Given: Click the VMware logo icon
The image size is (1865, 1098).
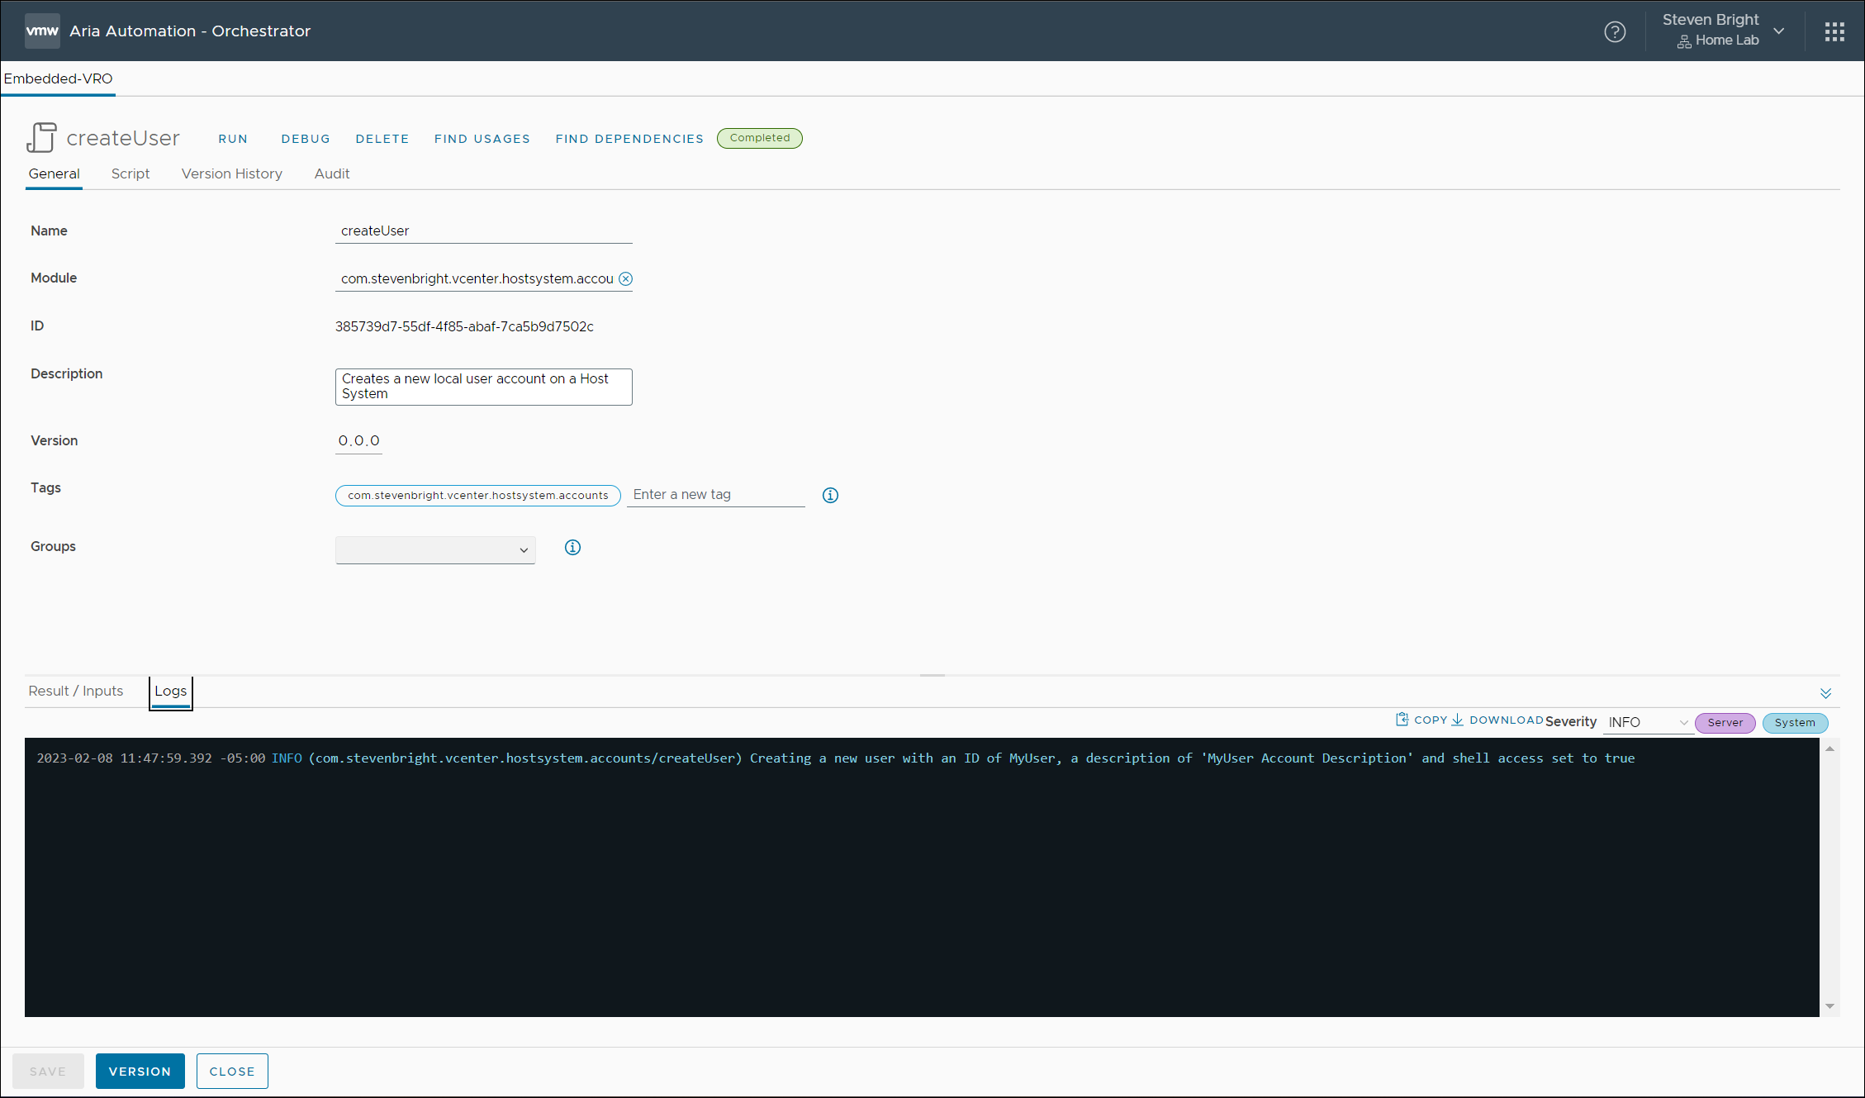Looking at the screenshot, I should (x=42, y=31).
